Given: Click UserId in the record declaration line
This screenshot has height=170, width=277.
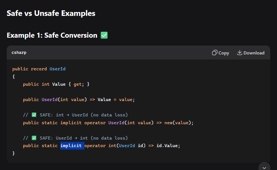Looking at the screenshot, I should 57,69.
